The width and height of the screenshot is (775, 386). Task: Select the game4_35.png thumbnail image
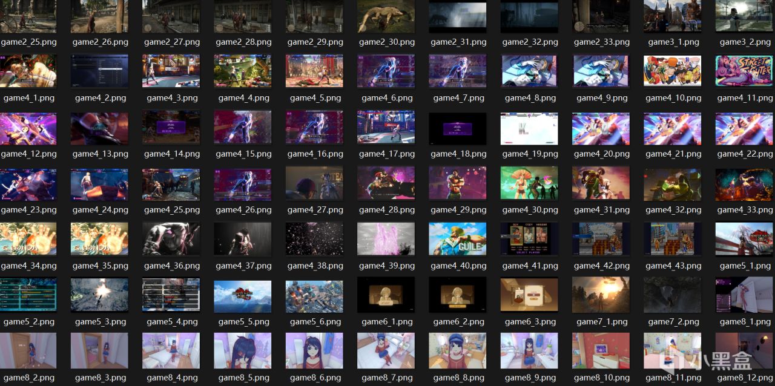(x=99, y=238)
